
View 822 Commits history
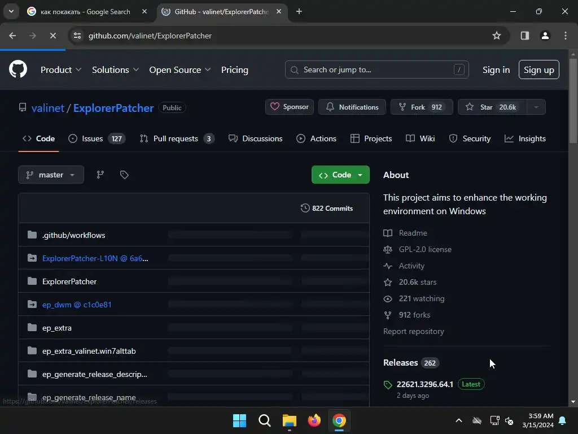pos(327,208)
